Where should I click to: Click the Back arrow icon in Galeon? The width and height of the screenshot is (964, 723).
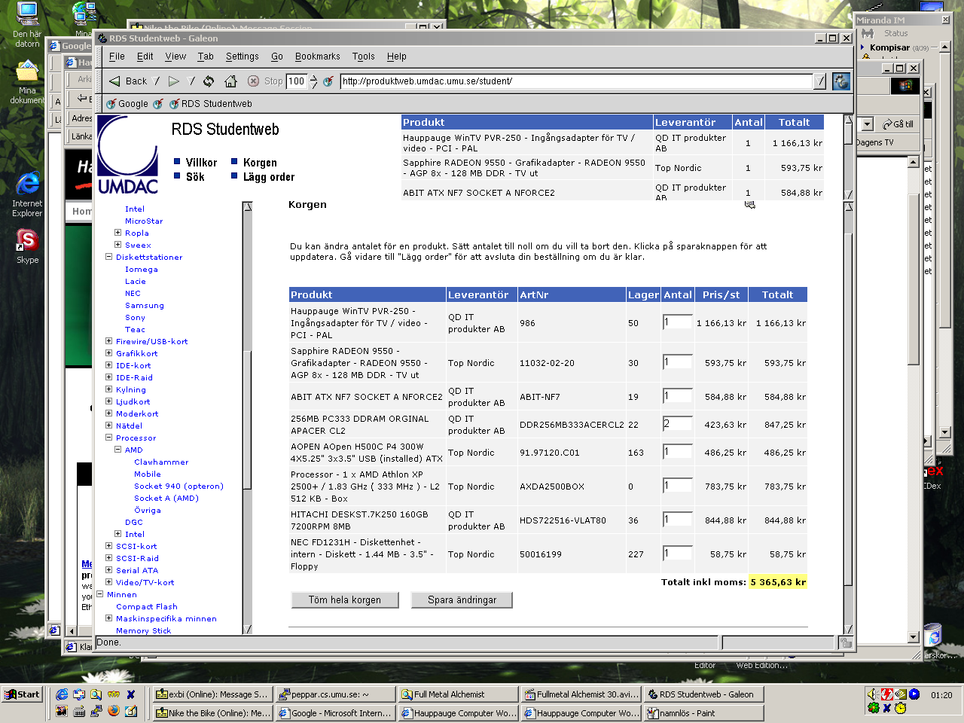coord(114,81)
